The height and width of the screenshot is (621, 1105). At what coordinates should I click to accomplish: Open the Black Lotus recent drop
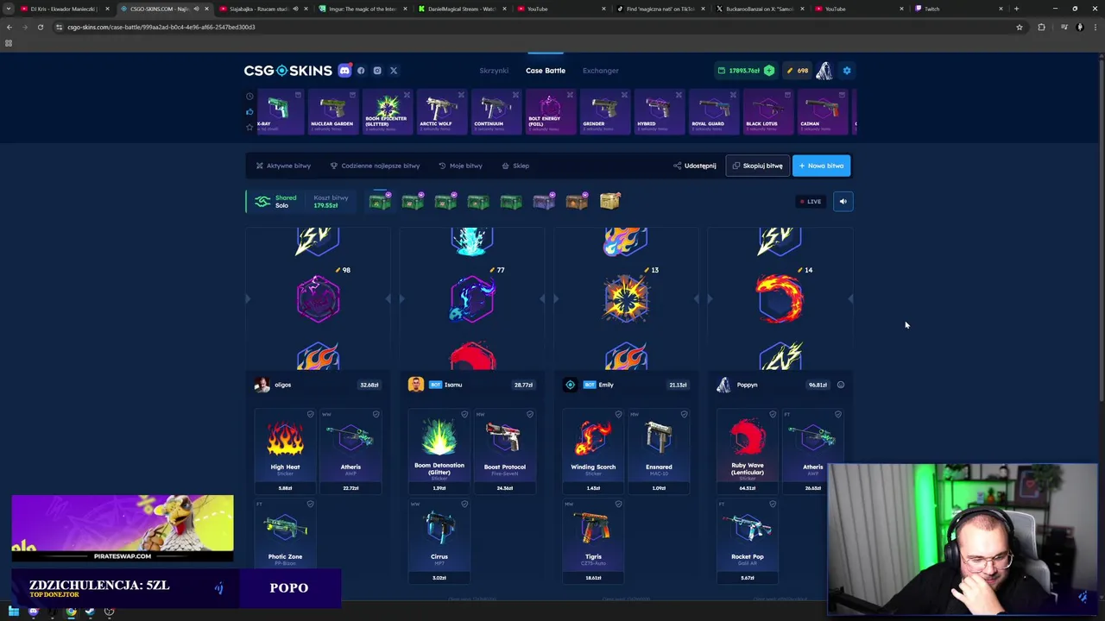[x=767, y=112]
